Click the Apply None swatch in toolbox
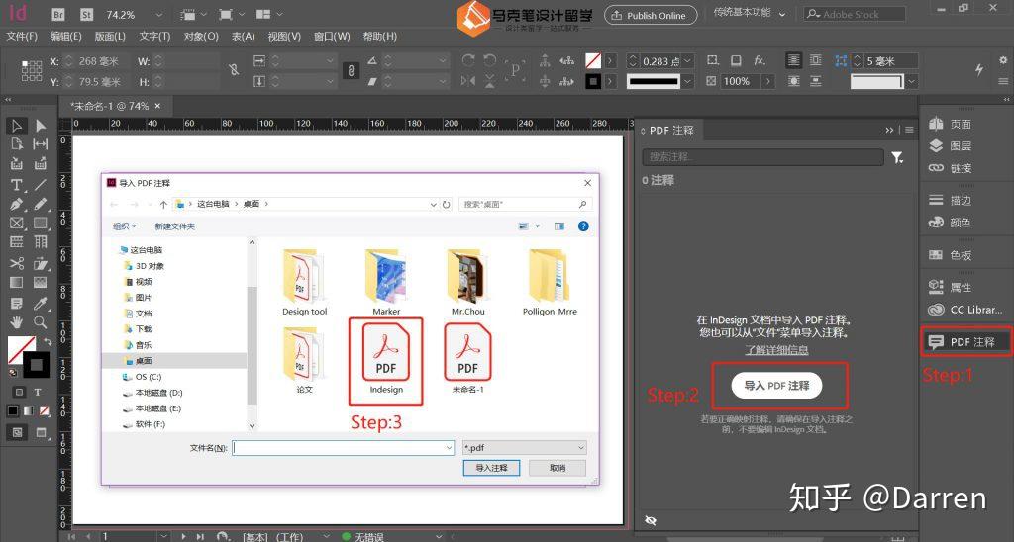 (x=44, y=410)
